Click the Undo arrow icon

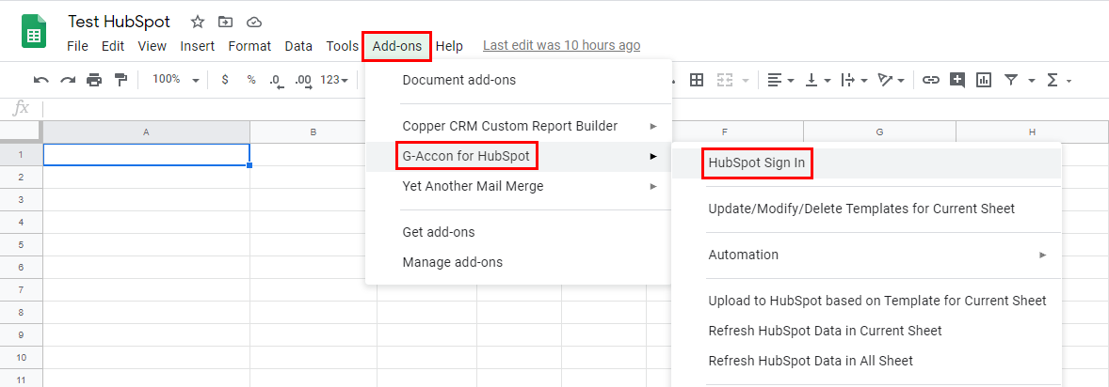[x=41, y=80]
